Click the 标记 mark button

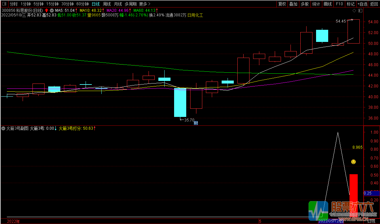click(x=350, y=4)
